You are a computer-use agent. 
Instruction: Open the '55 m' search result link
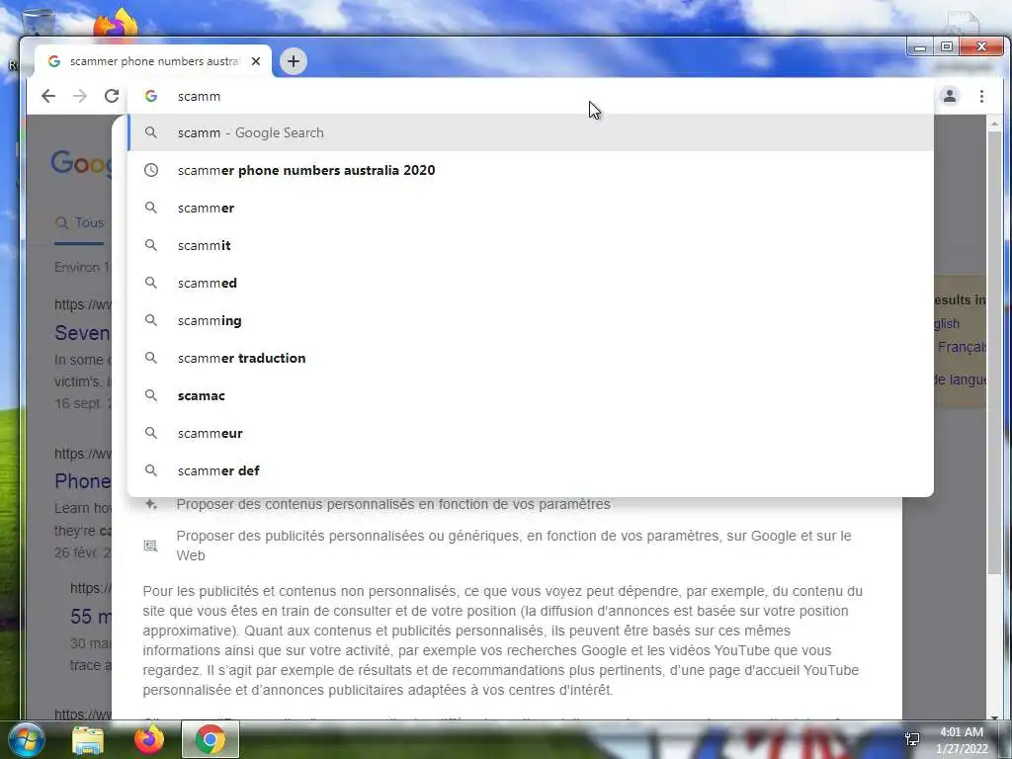pyautogui.click(x=90, y=617)
